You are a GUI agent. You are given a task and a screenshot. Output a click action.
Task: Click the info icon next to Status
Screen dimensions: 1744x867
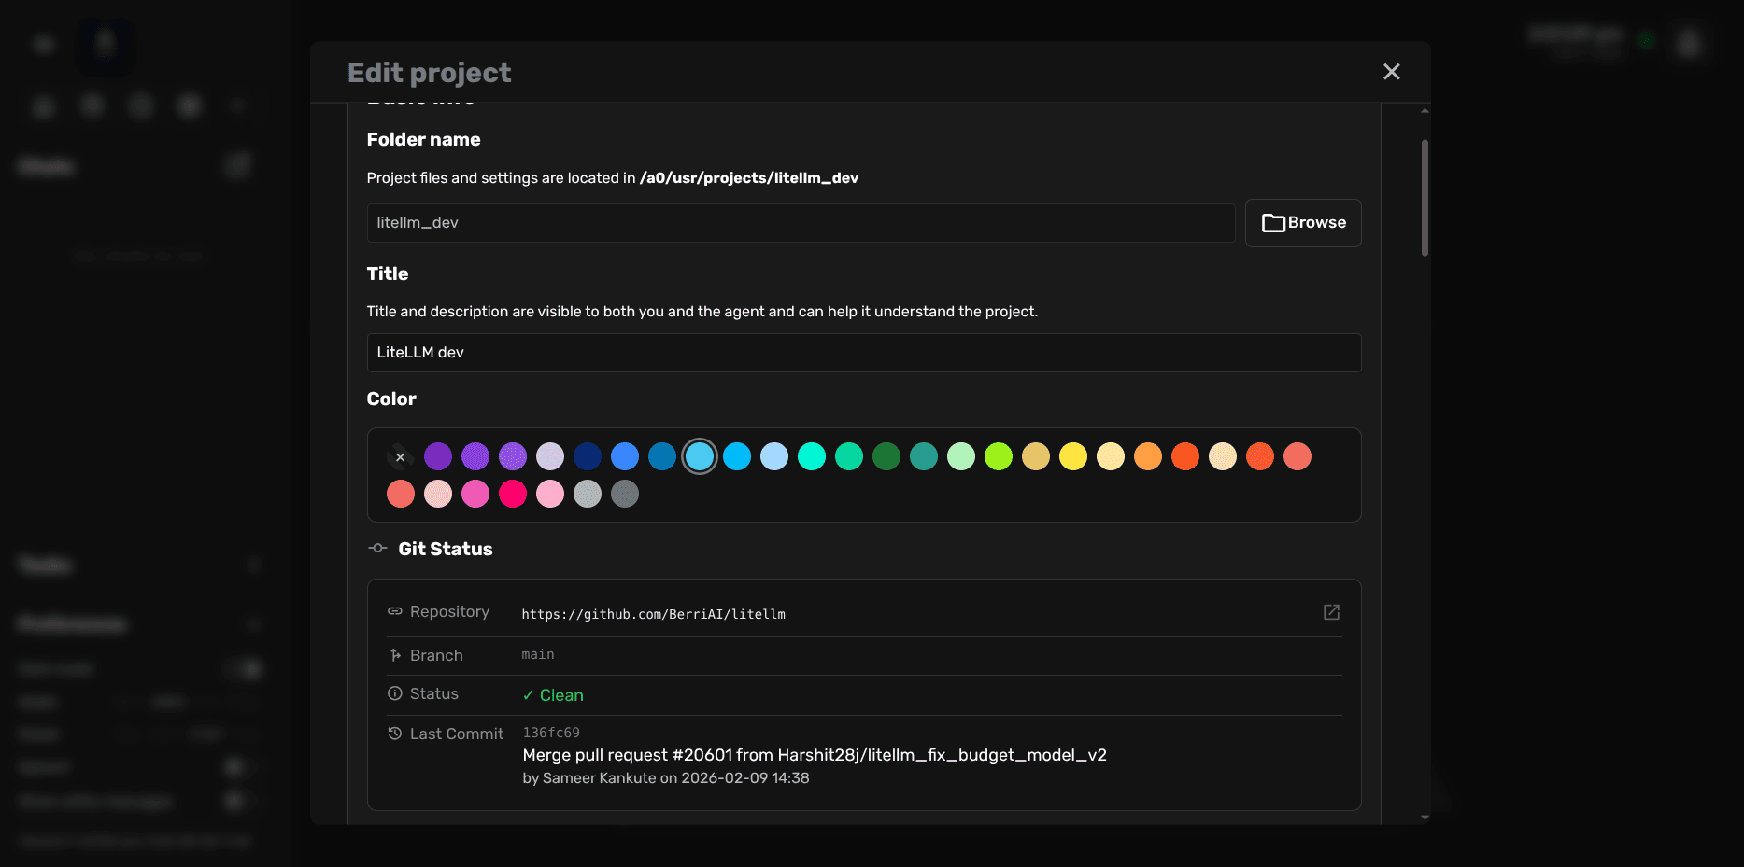click(394, 693)
